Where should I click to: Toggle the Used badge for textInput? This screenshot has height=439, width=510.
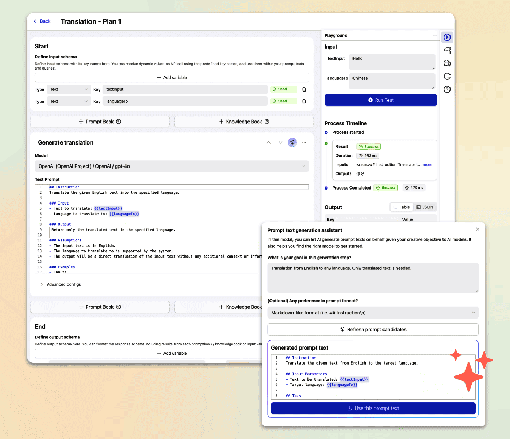tap(284, 89)
